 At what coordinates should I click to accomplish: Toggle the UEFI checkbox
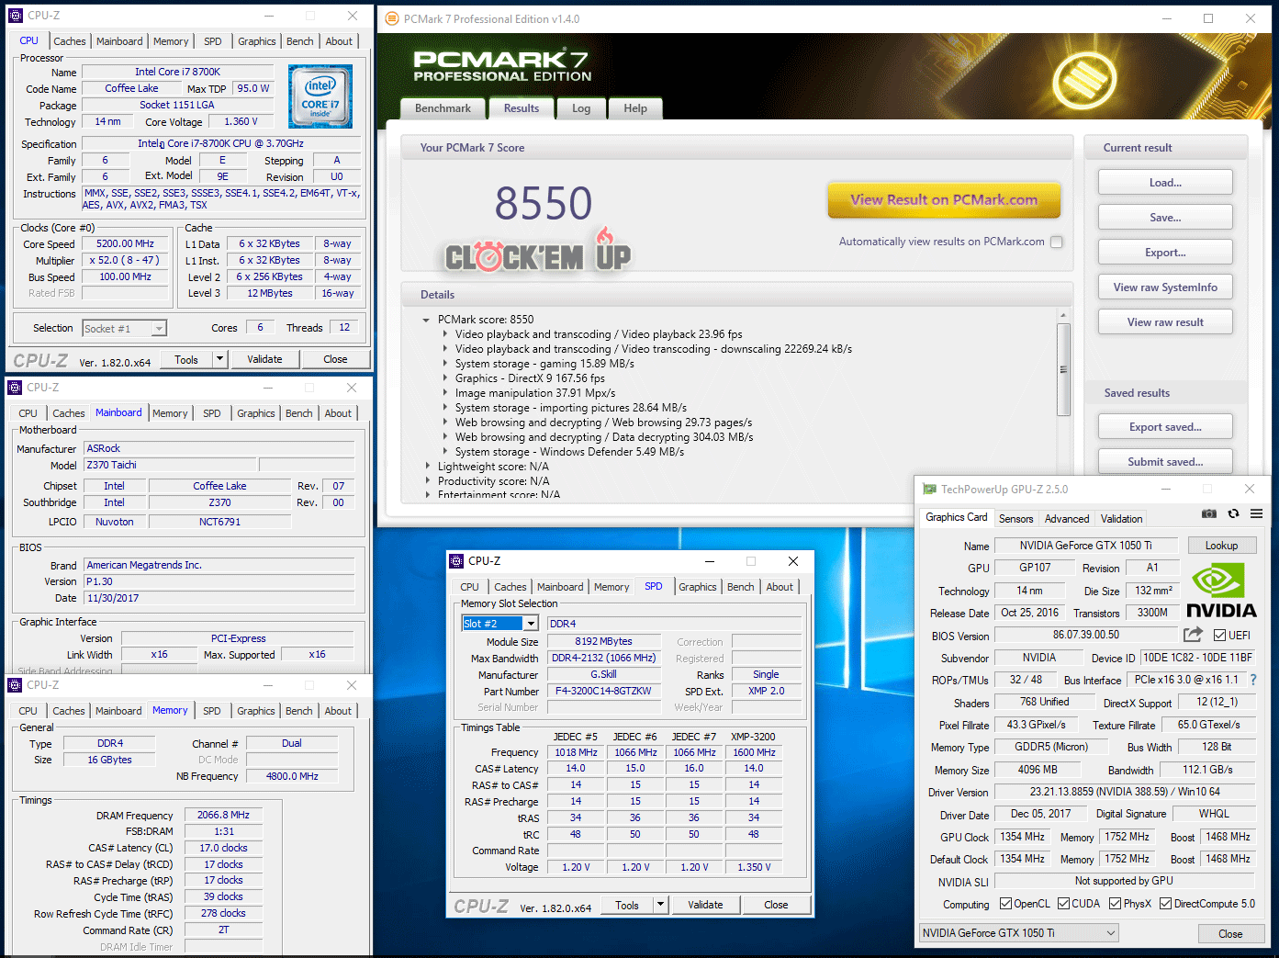click(1219, 635)
